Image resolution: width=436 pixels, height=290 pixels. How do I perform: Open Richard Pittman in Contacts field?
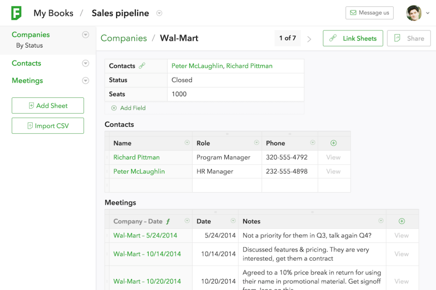[x=249, y=66]
